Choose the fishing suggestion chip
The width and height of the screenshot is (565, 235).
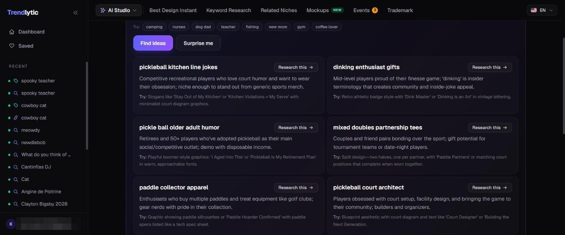pos(252,27)
